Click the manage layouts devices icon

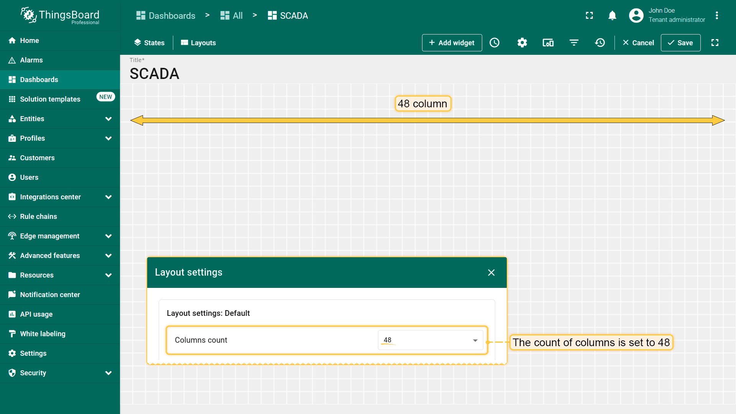coord(548,43)
